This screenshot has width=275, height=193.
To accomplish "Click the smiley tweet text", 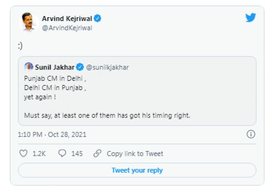I will pyautogui.click(x=20, y=45).
